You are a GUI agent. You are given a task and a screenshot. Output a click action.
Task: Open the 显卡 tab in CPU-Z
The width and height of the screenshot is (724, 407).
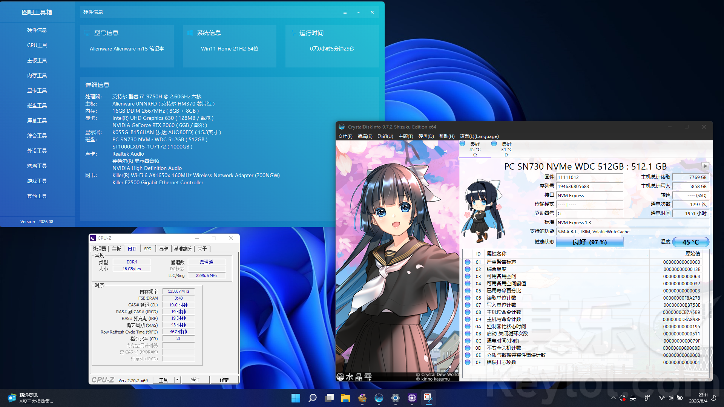pos(164,249)
